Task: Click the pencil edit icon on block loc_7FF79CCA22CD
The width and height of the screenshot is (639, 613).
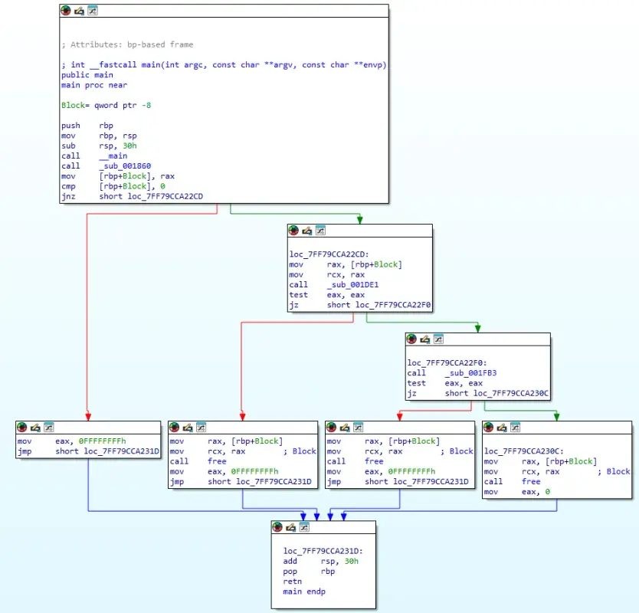Action: click(x=307, y=231)
